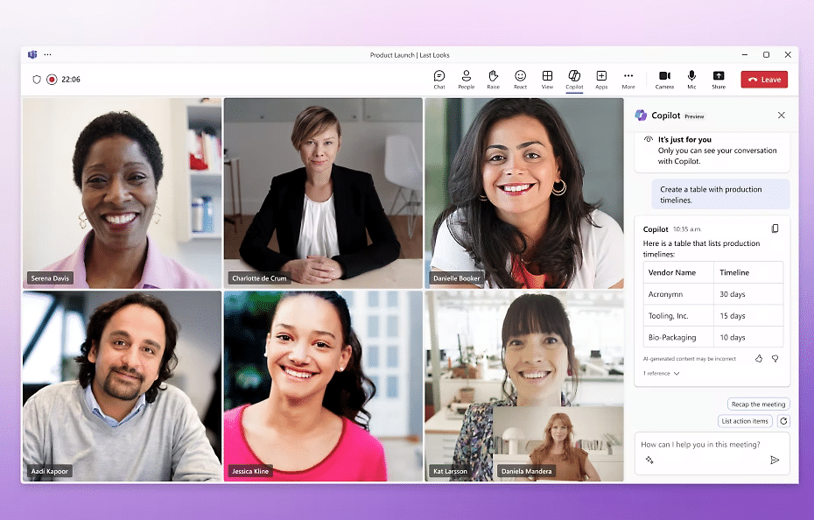Show the People list
The image size is (814, 520).
467,79
